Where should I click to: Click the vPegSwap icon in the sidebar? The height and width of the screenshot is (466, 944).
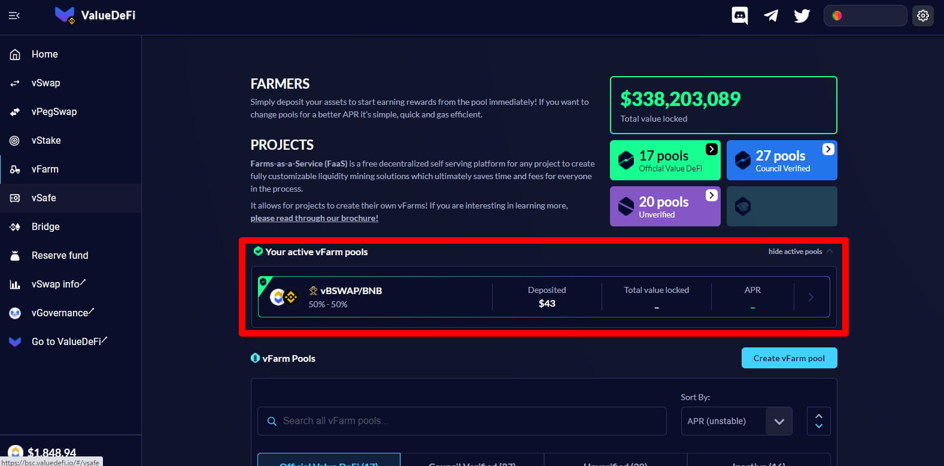[15, 112]
